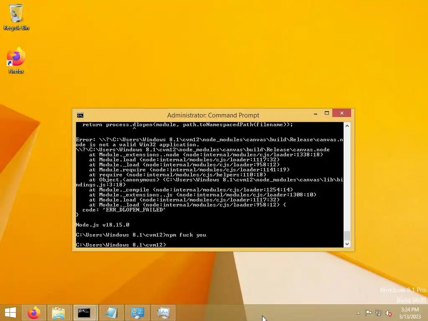Click the 'at Module._compile' stack line
The image size is (428, 321).
pyautogui.click(x=191, y=190)
